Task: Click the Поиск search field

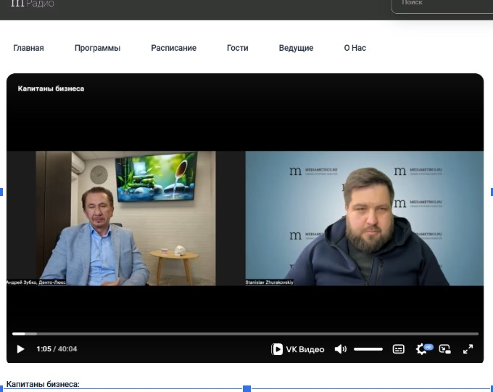Action: (441, 4)
